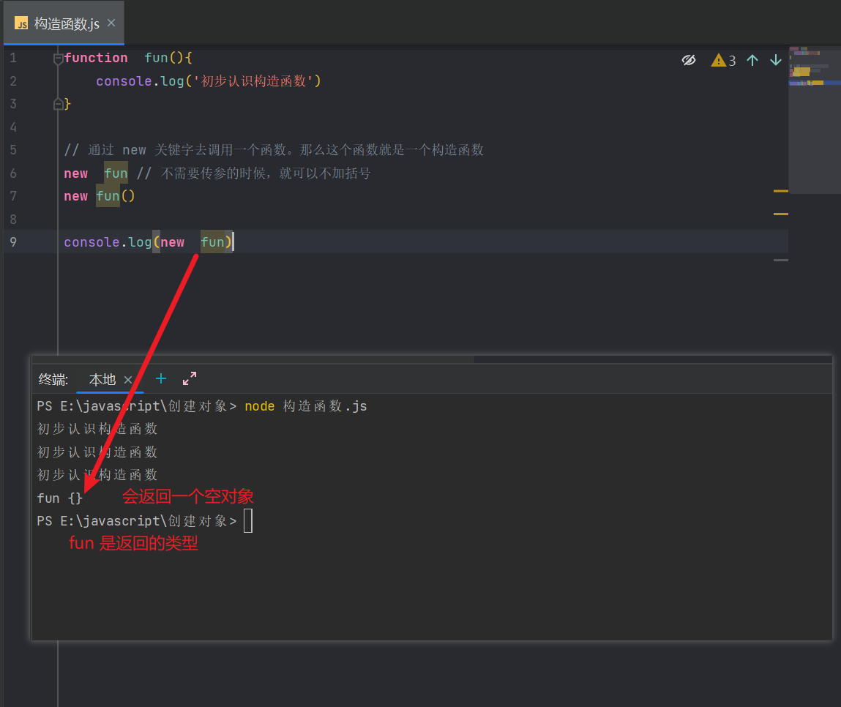Click the JS file icon on the tab
841x707 pixels.
tap(21, 23)
